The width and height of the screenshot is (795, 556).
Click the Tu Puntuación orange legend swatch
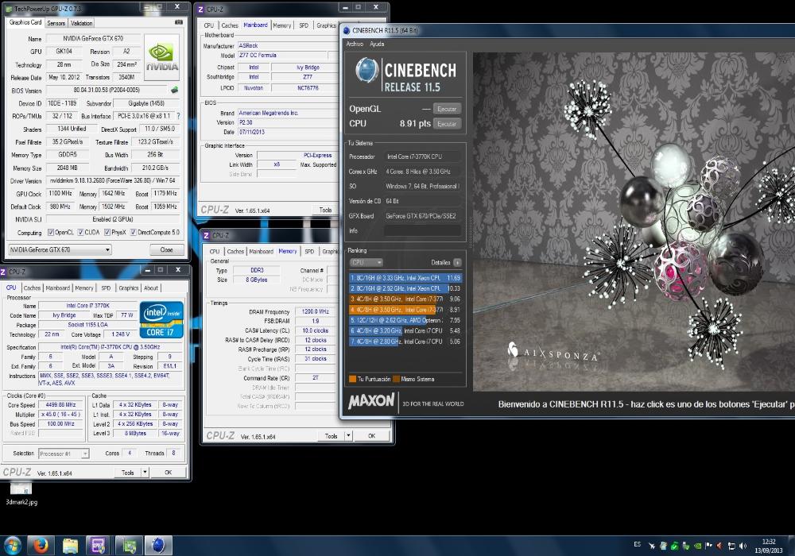tap(352, 379)
